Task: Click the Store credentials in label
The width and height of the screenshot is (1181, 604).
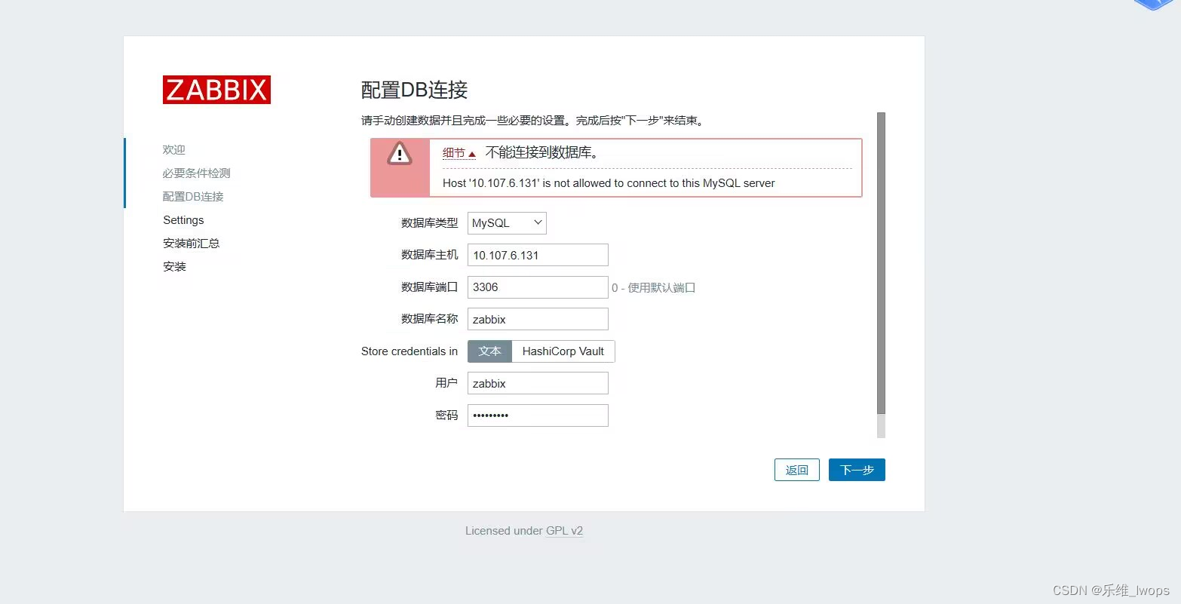Action: coord(410,351)
